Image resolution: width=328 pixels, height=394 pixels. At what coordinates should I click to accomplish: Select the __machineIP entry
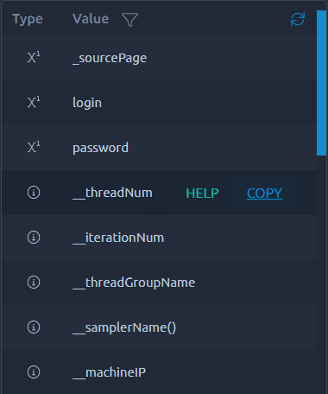coord(159,372)
